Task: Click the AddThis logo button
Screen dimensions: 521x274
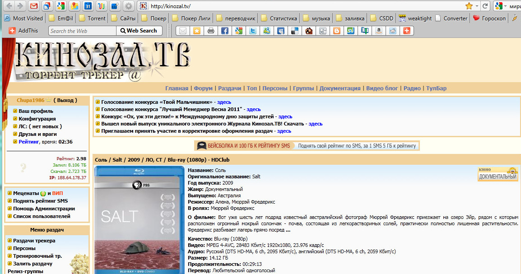Action: click(x=23, y=31)
